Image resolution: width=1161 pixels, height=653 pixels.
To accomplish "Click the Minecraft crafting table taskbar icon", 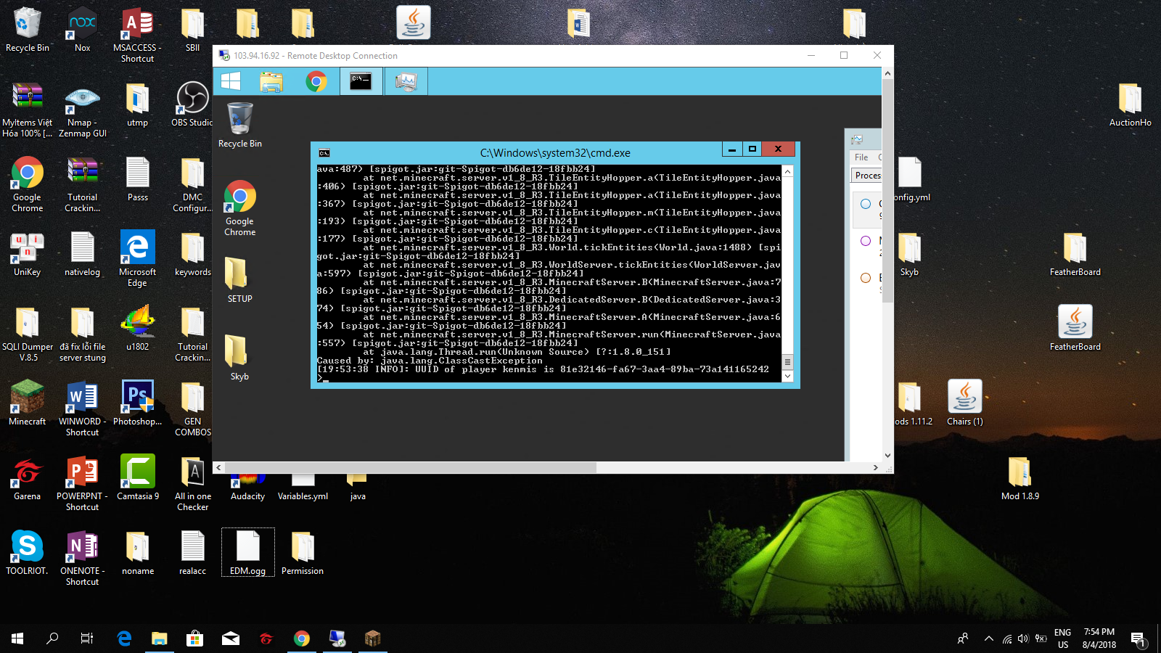I will click(372, 638).
